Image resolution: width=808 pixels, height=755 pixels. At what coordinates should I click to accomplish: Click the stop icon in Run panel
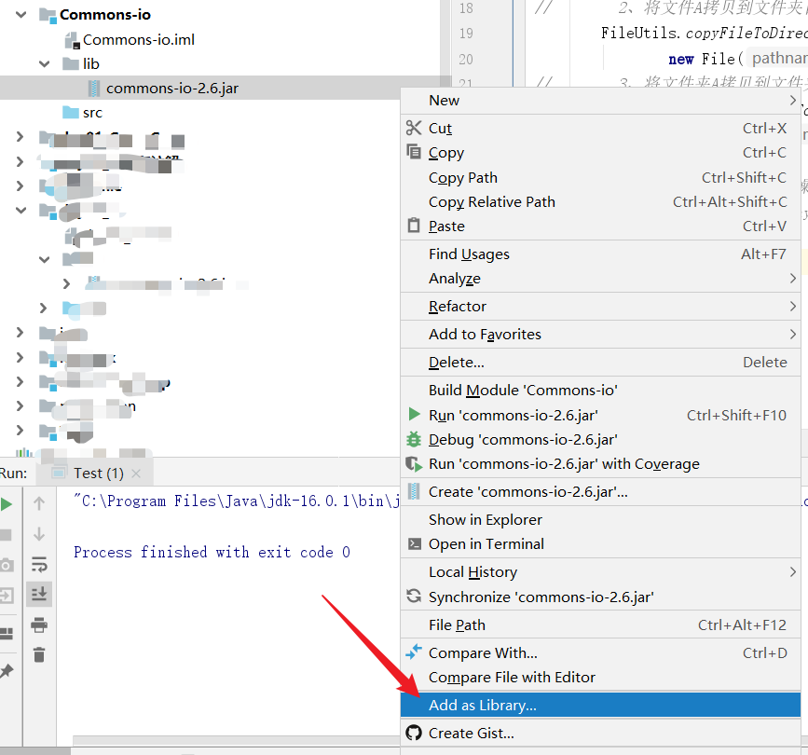click(7, 535)
